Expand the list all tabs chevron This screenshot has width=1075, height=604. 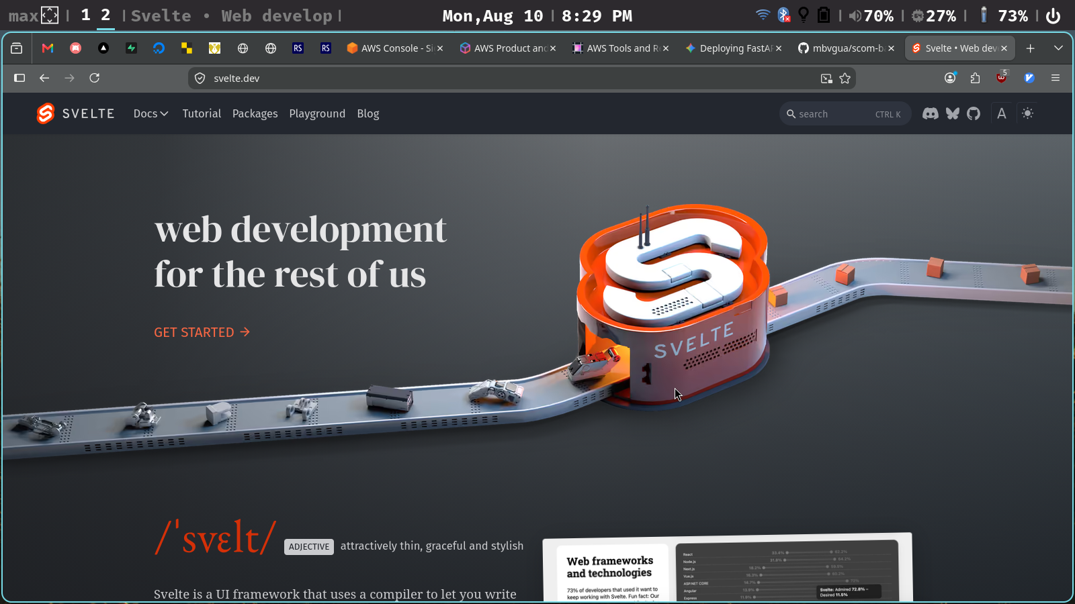pos(1058,48)
